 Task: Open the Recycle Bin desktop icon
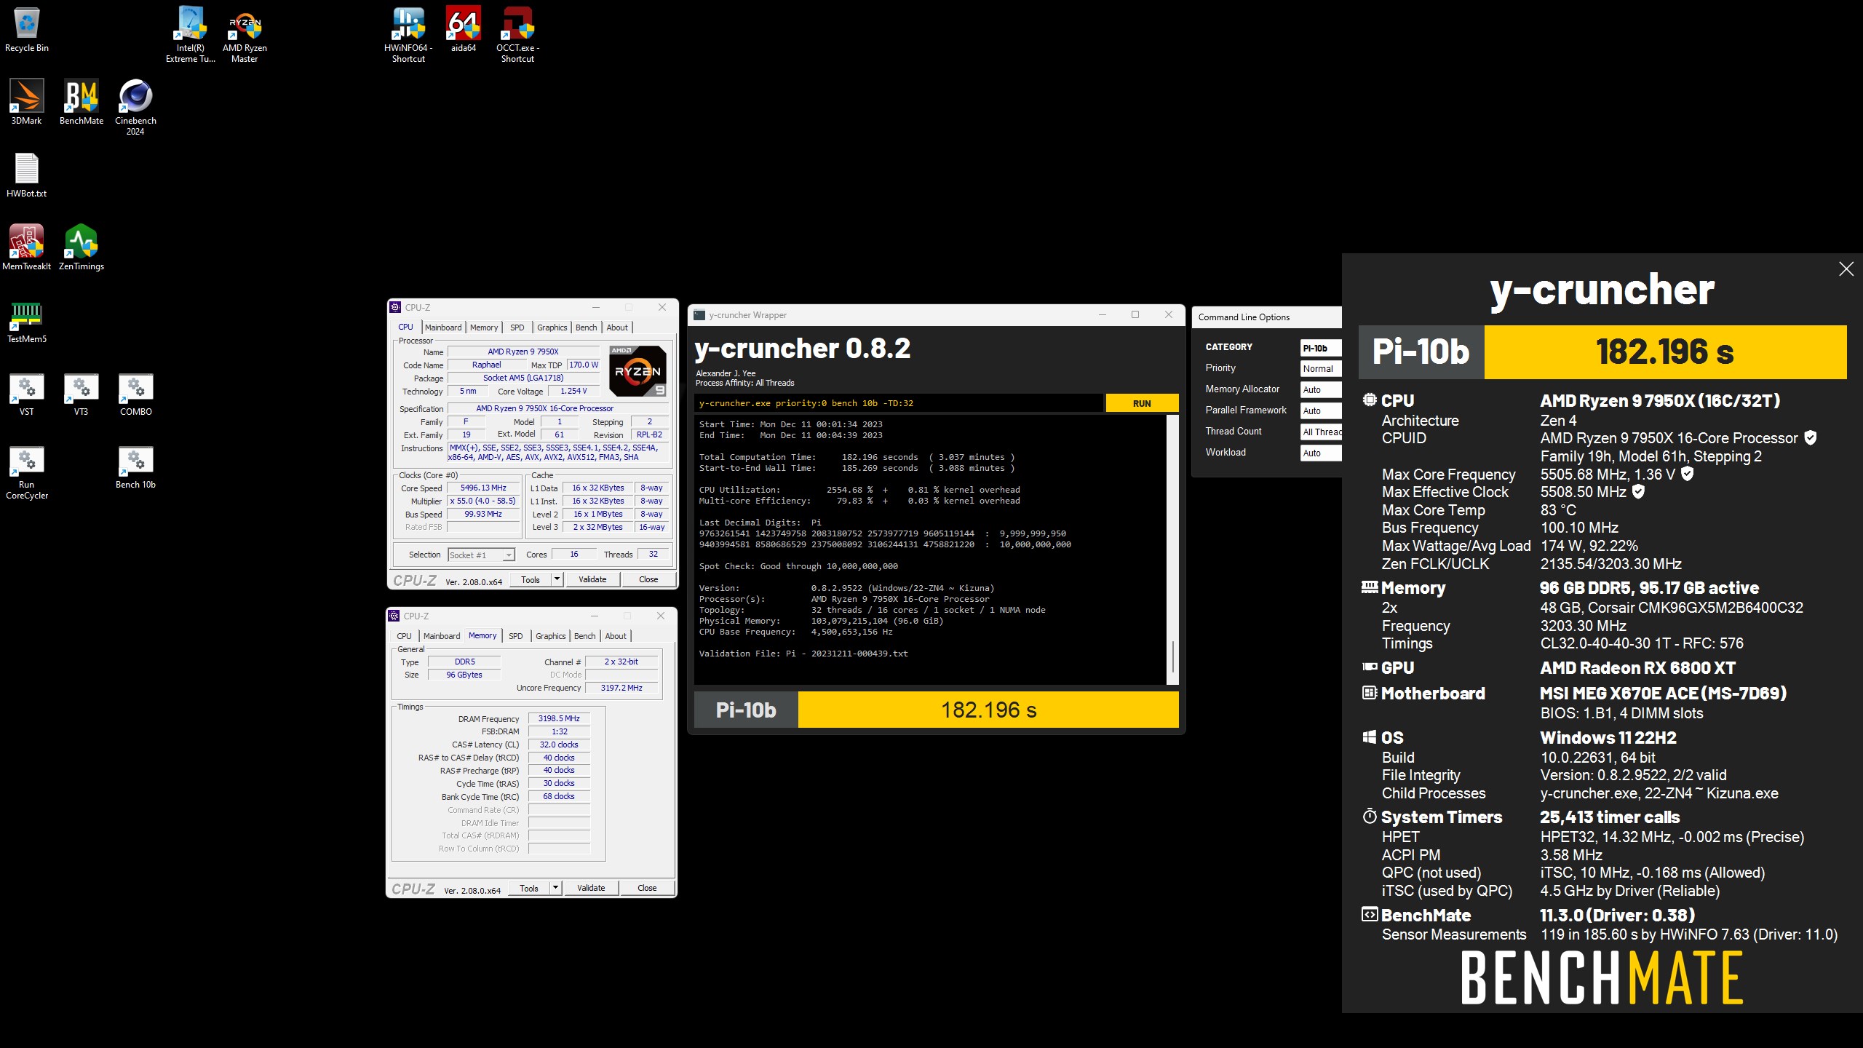pos(27,30)
